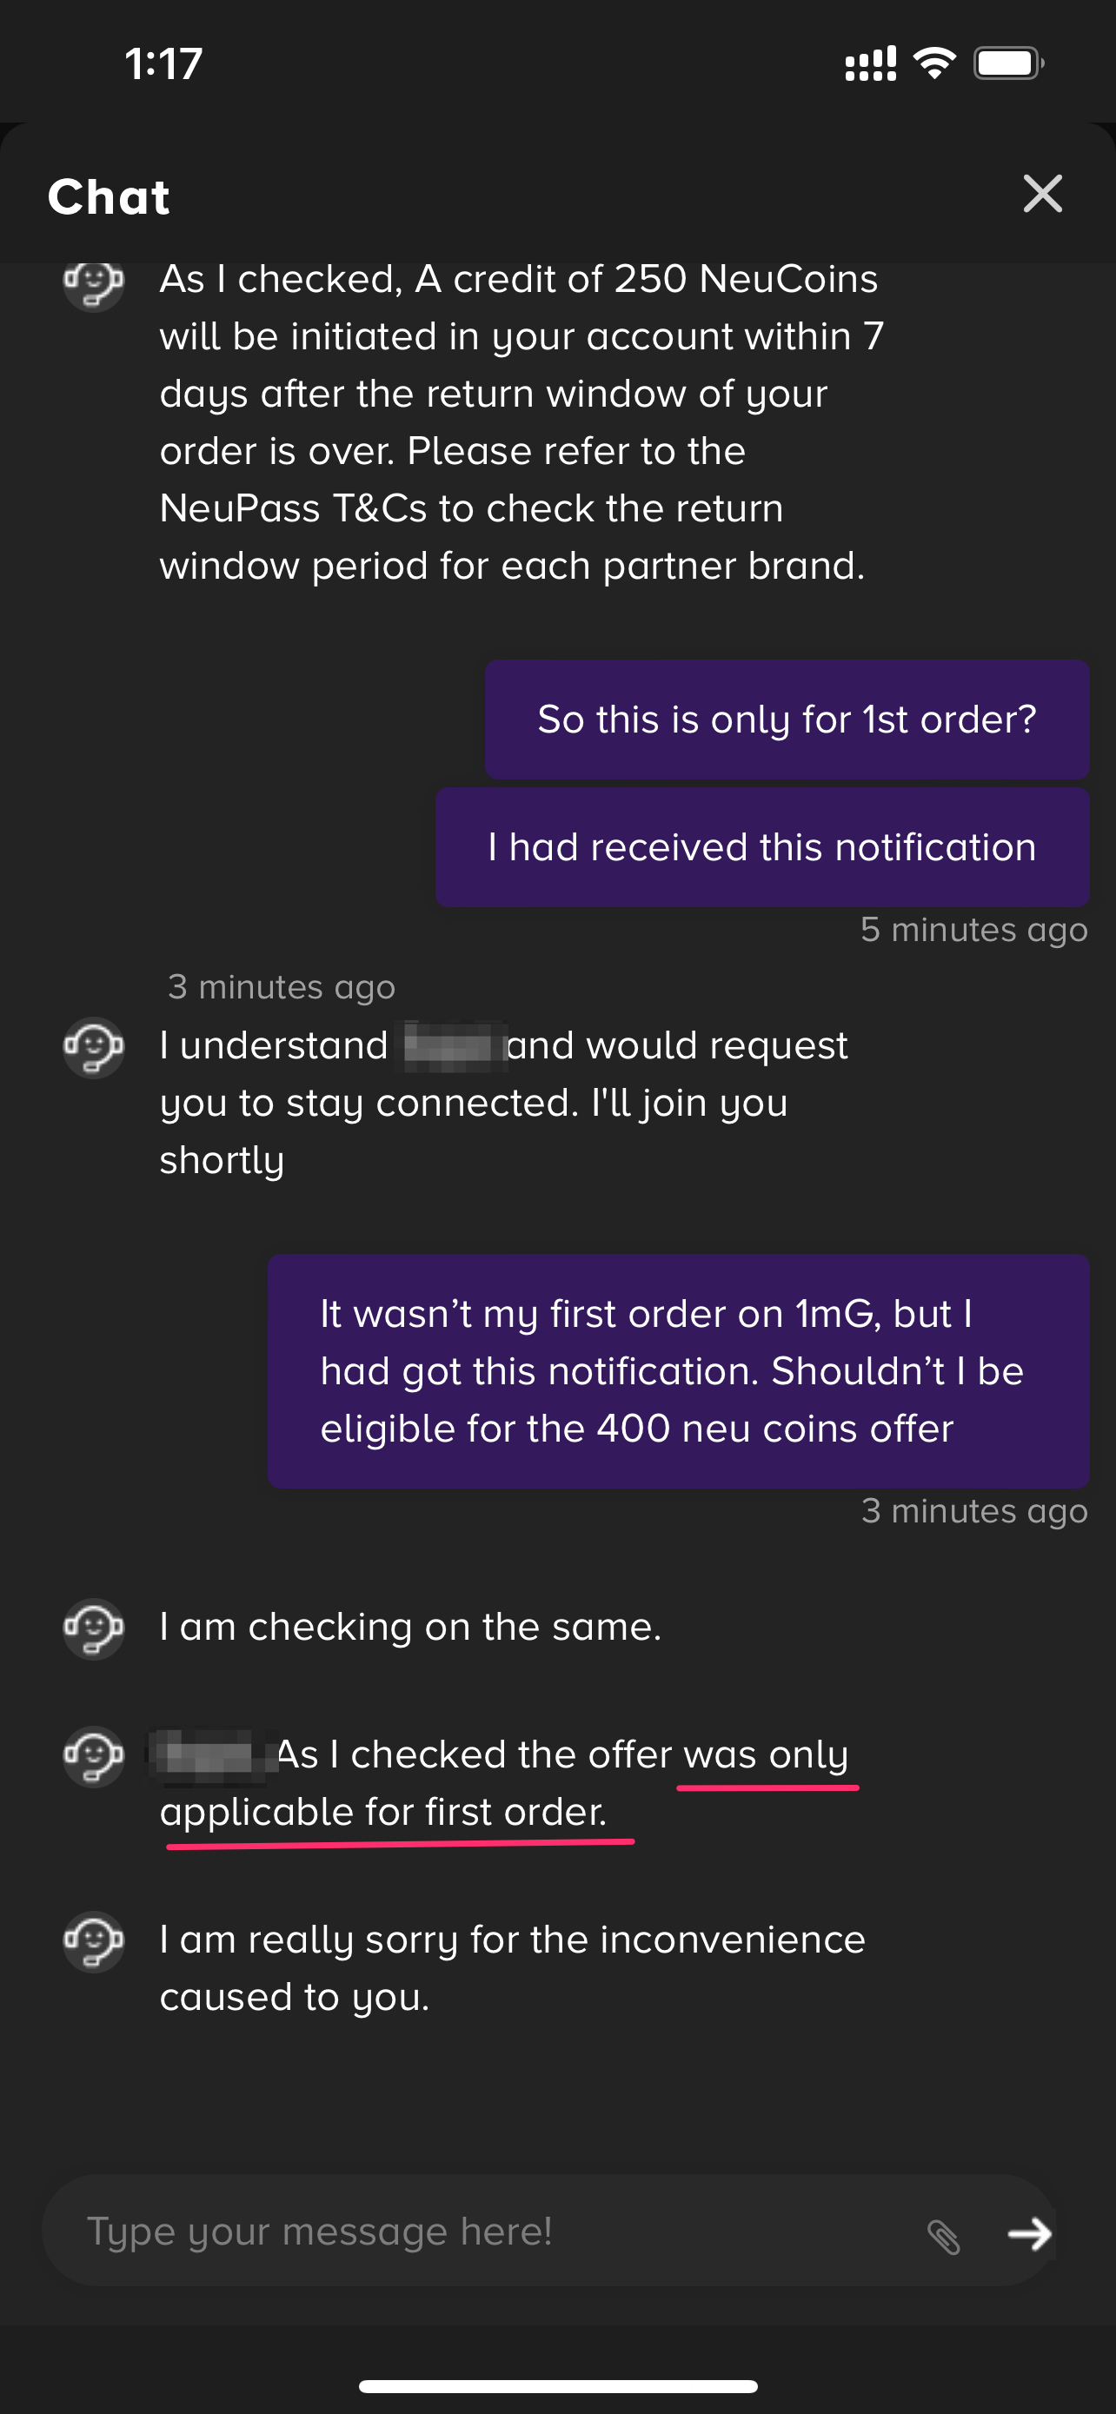Tap the "I am checking on the same." message
The width and height of the screenshot is (1116, 2414).
[x=410, y=1628]
